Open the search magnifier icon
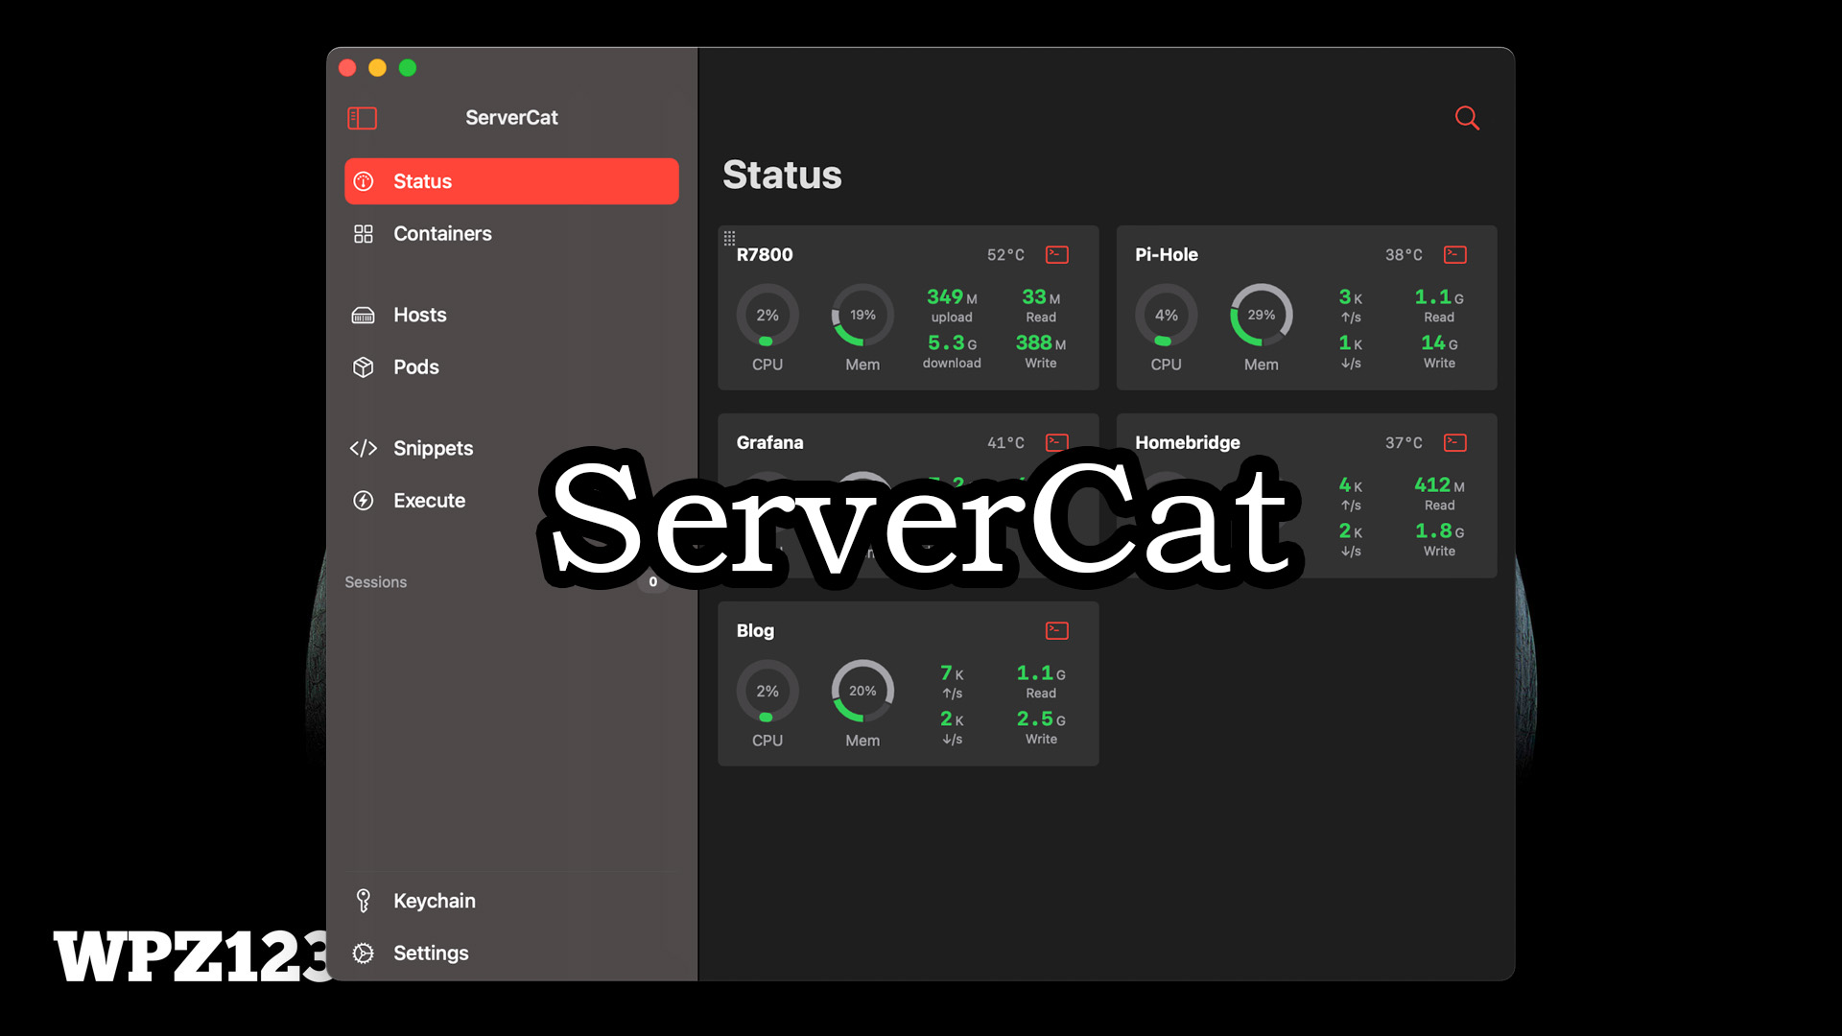The image size is (1842, 1036). (x=1467, y=118)
